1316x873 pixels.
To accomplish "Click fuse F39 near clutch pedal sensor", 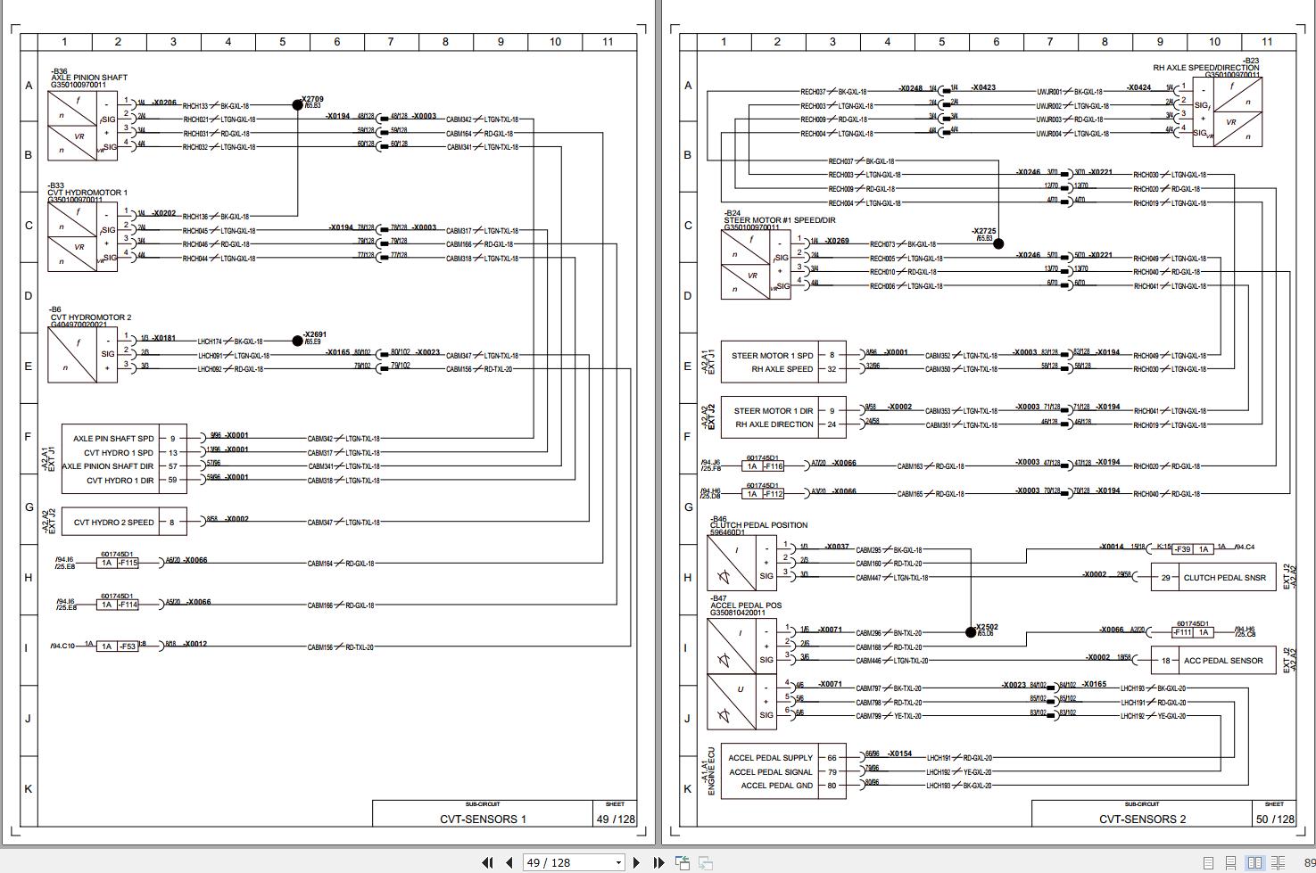I will [1192, 549].
